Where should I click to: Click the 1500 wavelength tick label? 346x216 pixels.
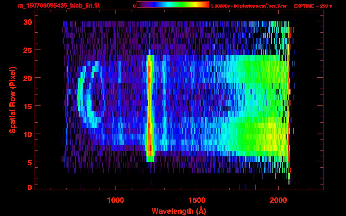click(197, 200)
